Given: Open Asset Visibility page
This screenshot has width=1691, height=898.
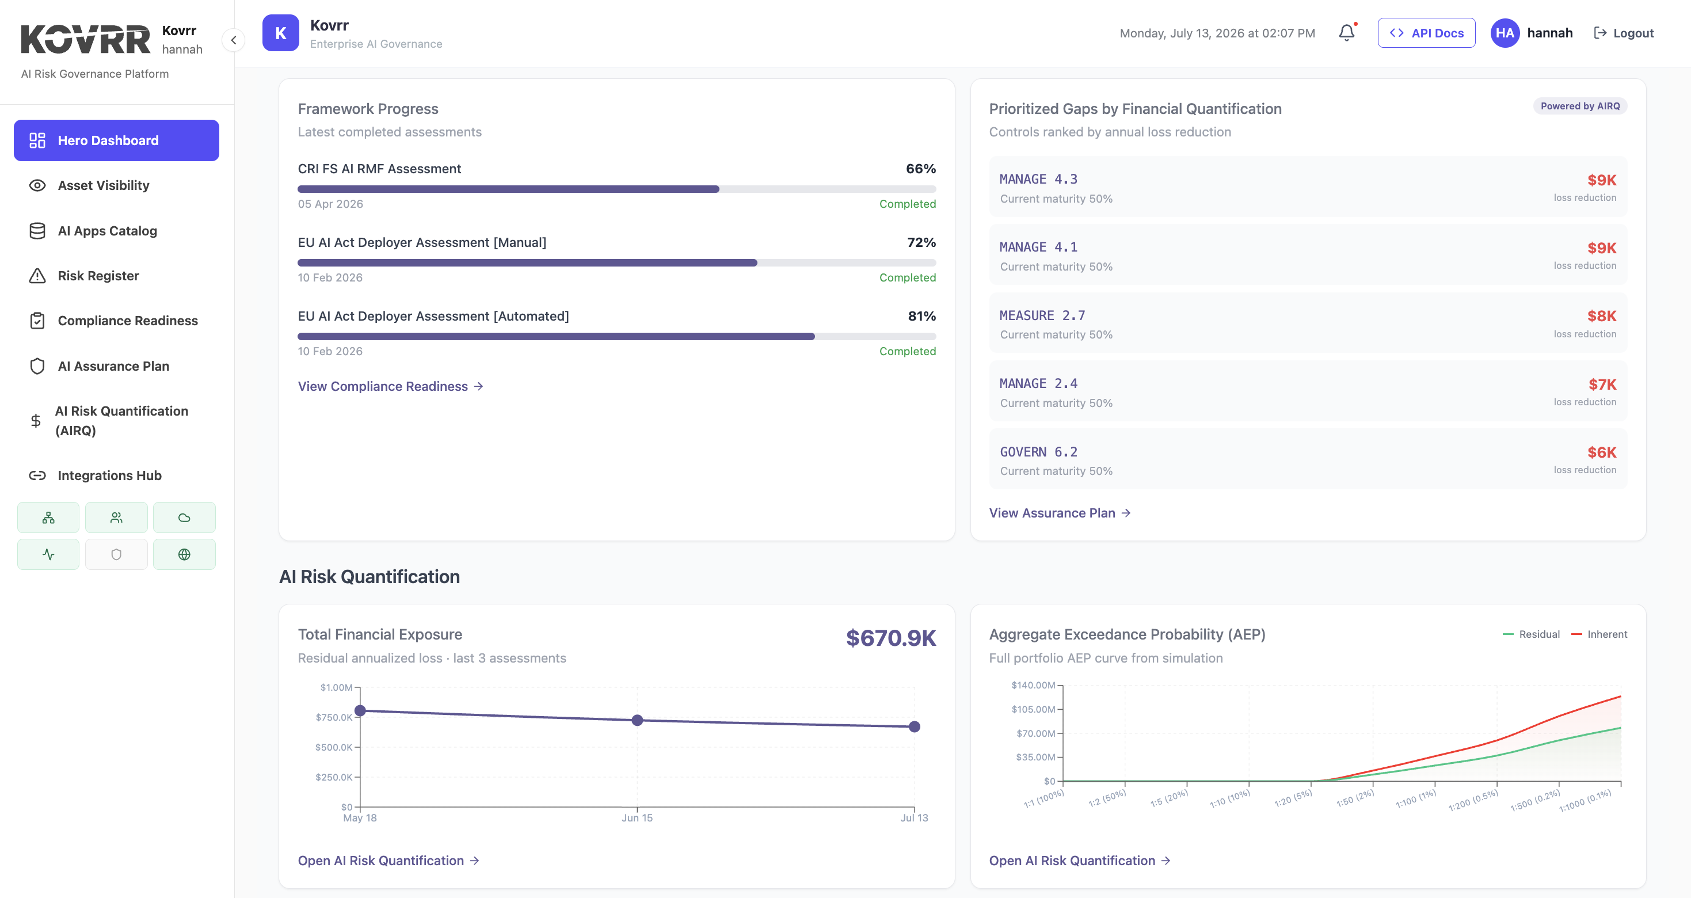Looking at the screenshot, I should click(x=116, y=185).
